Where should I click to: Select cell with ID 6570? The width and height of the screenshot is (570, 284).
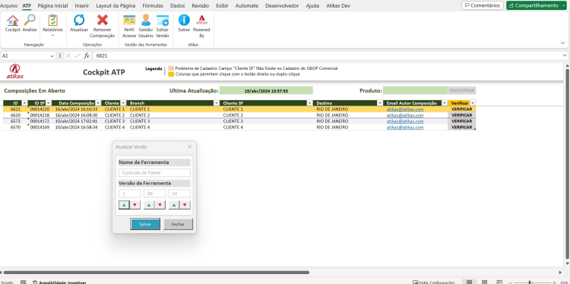coord(15,128)
